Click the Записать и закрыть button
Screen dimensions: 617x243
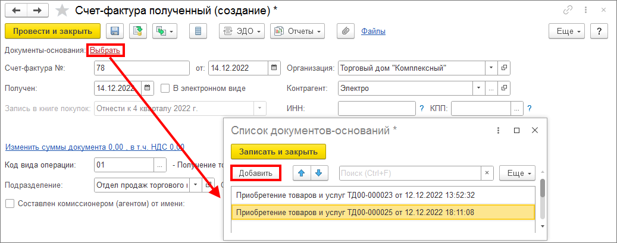[278, 152]
